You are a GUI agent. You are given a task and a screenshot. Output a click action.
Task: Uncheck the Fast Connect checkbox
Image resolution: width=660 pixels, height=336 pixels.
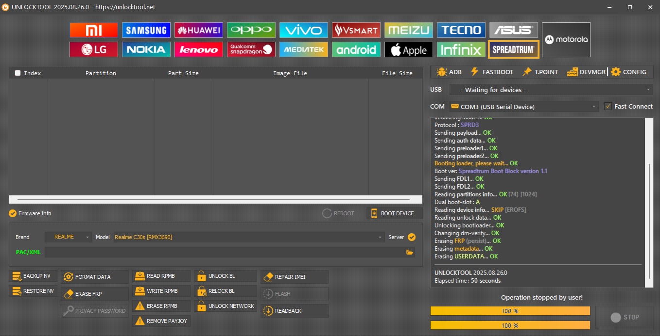[x=608, y=106]
